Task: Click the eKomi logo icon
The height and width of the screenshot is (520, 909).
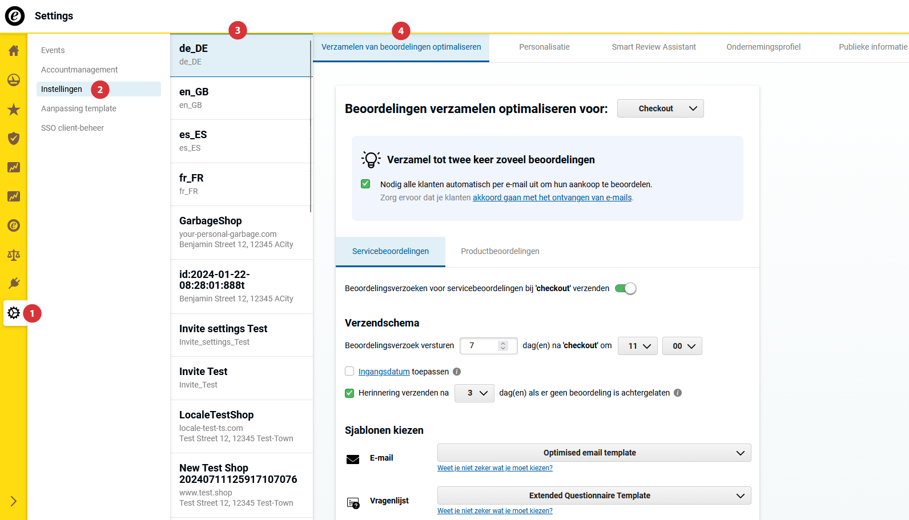Action: click(x=15, y=16)
